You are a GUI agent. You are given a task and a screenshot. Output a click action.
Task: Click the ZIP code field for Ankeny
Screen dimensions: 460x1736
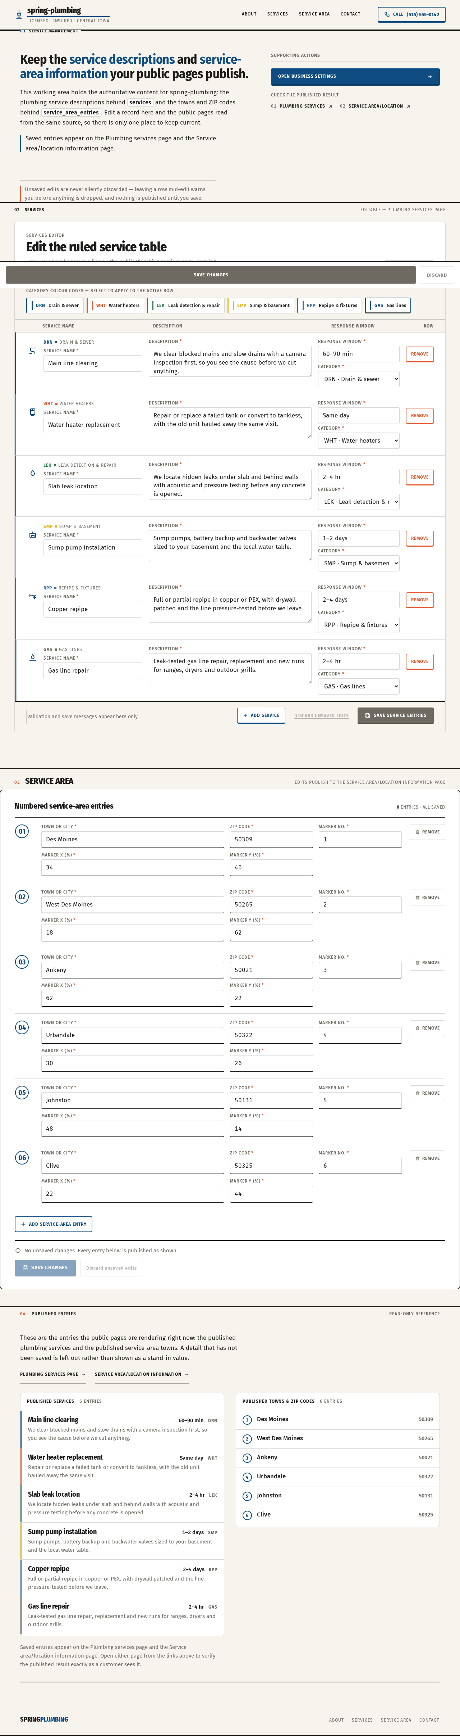(x=271, y=970)
